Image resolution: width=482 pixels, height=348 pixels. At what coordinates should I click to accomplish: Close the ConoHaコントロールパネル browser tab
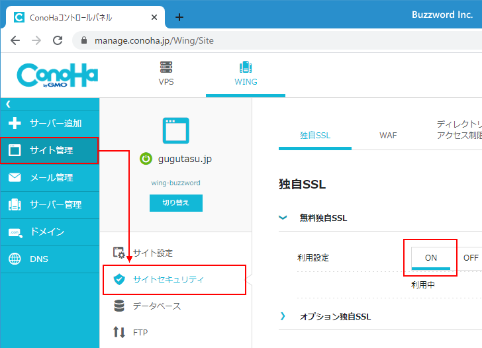pos(154,17)
